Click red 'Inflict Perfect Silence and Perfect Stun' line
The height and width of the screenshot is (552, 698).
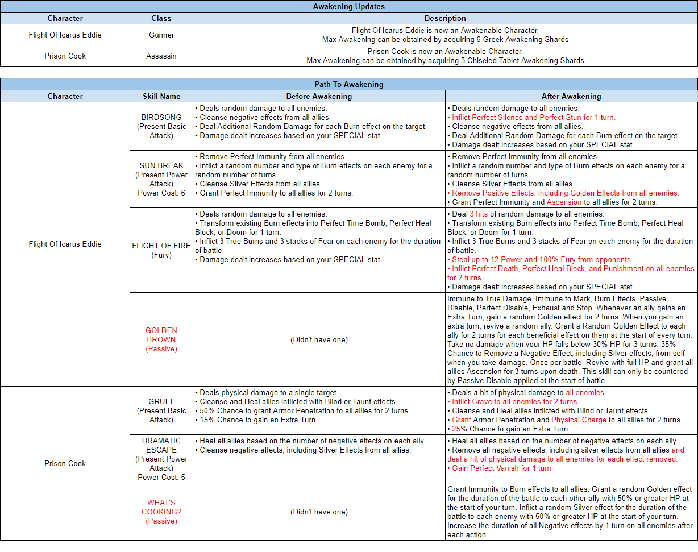pyautogui.click(x=533, y=118)
